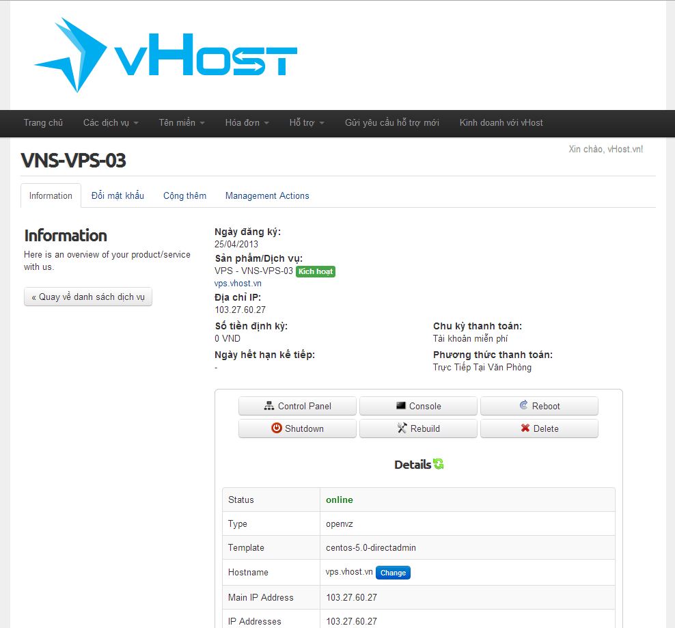Open the "Management Actions" tab
Image resolution: width=675 pixels, height=628 pixels.
267,195
